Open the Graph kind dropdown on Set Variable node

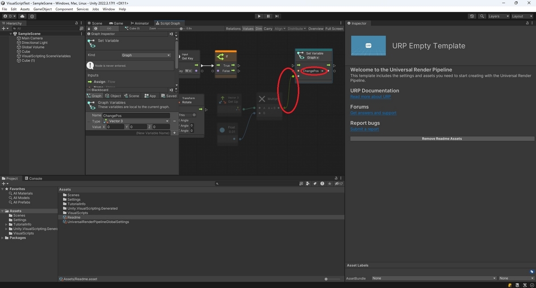[313, 58]
